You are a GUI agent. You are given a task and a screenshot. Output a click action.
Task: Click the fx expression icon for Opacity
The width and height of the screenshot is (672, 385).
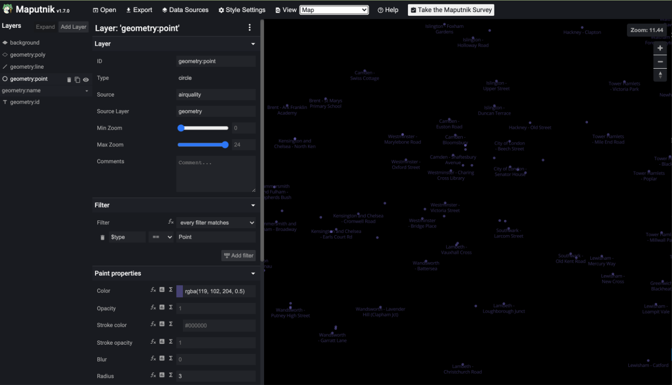pyautogui.click(x=154, y=307)
